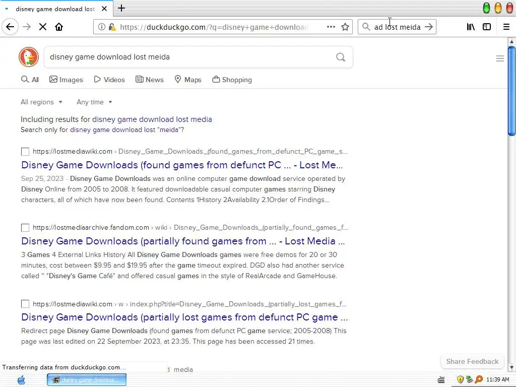
Task: Click favicon box beside first lostmediawiki result
Action: [25, 151]
